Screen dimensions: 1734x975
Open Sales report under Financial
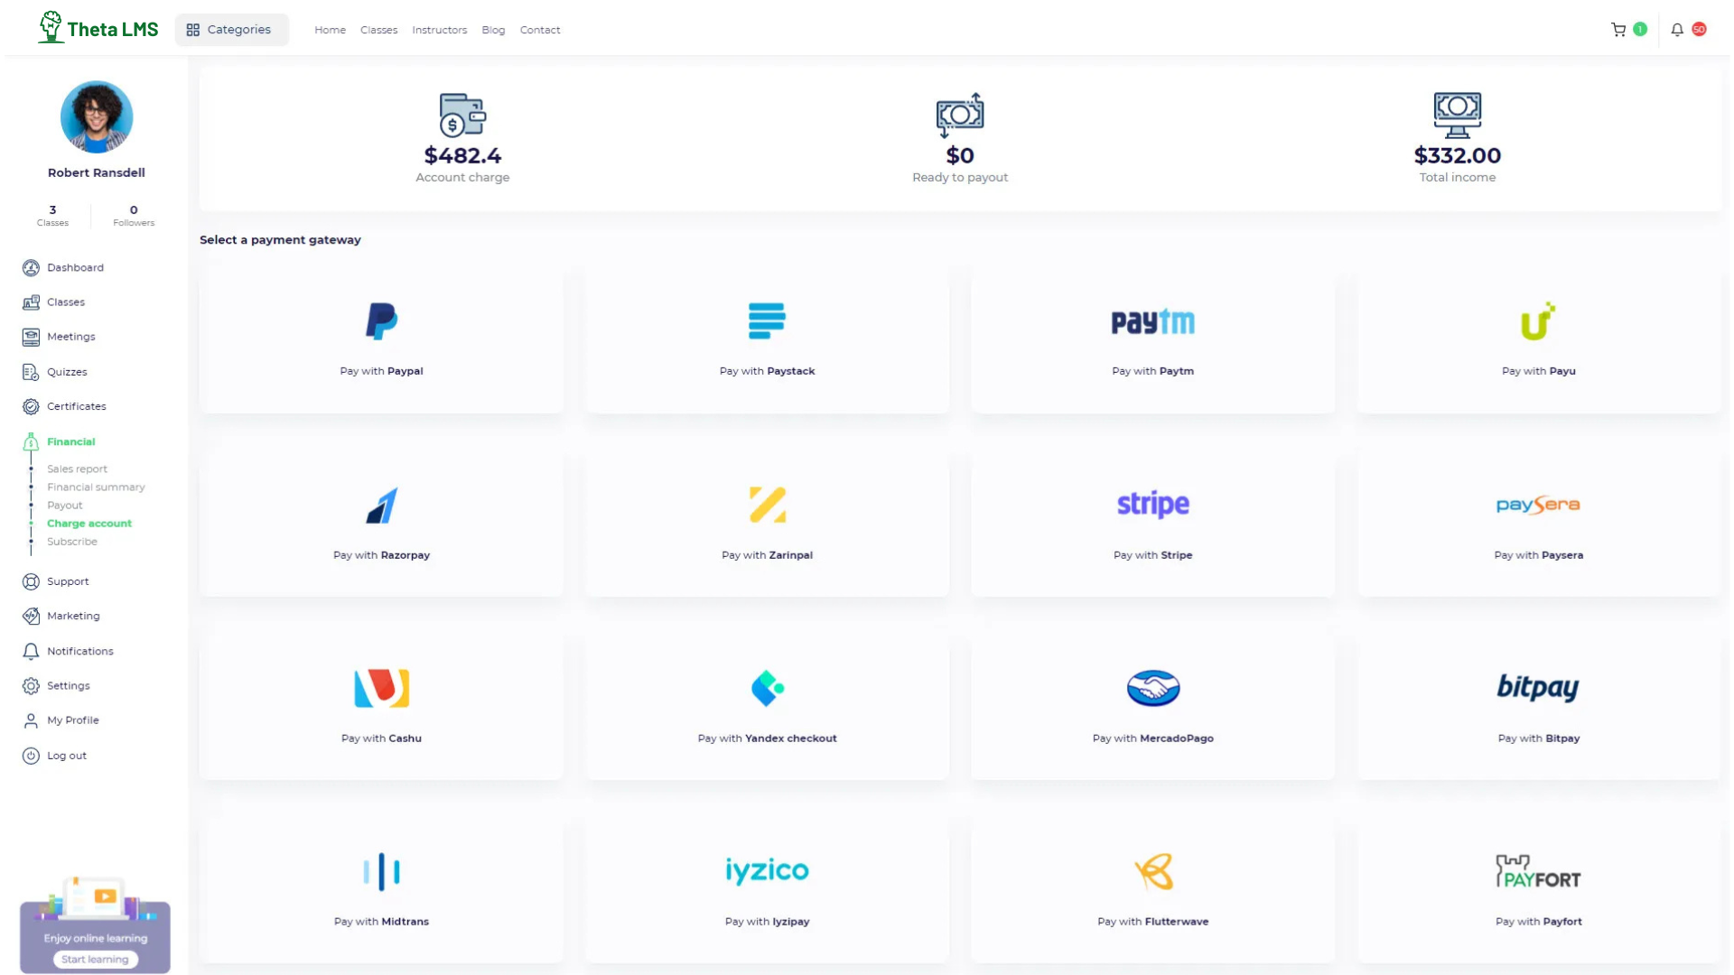click(77, 469)
